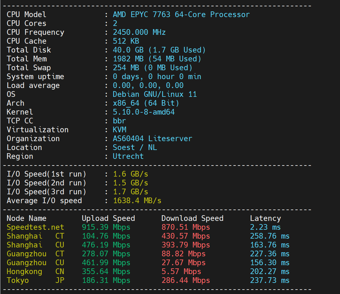The width and height of the screenshot is (340, 294).
Task: Click the load average 0.00, 0.00, 0.00
Action: point(148,85)
